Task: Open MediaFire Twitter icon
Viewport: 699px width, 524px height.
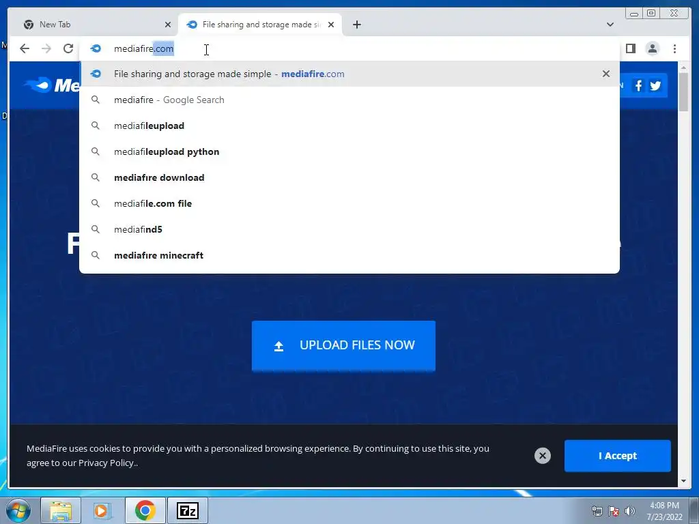Action: 655,85
